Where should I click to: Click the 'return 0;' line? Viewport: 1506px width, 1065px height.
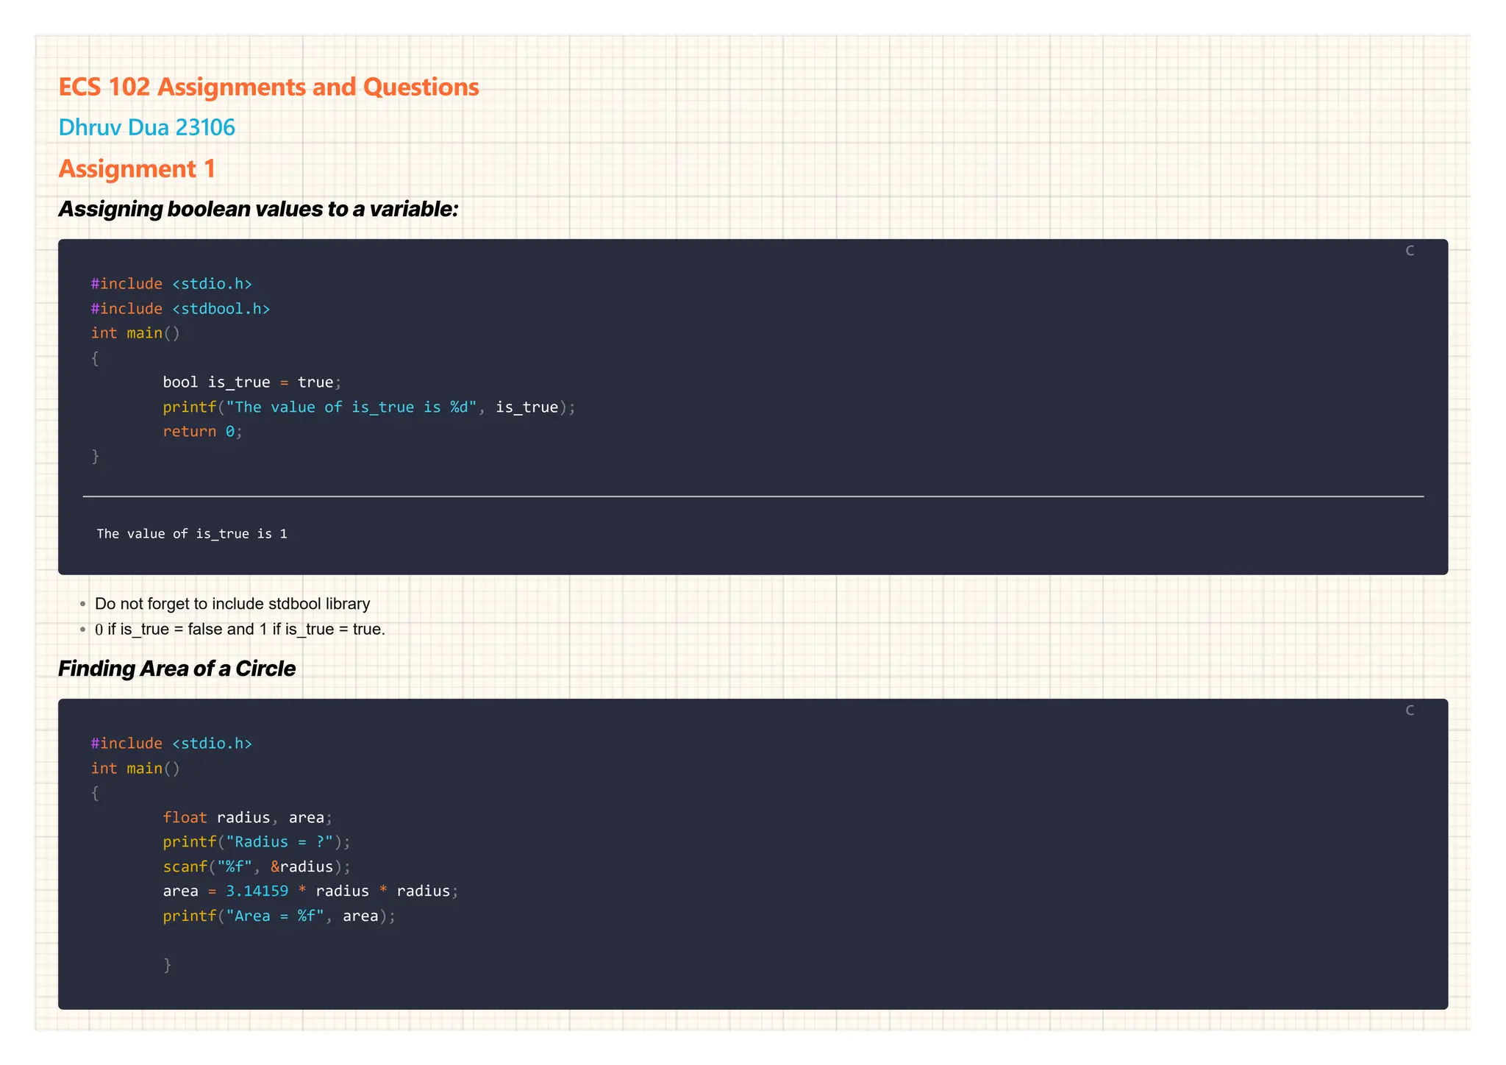pyautogui.click(x=202, y=432)
